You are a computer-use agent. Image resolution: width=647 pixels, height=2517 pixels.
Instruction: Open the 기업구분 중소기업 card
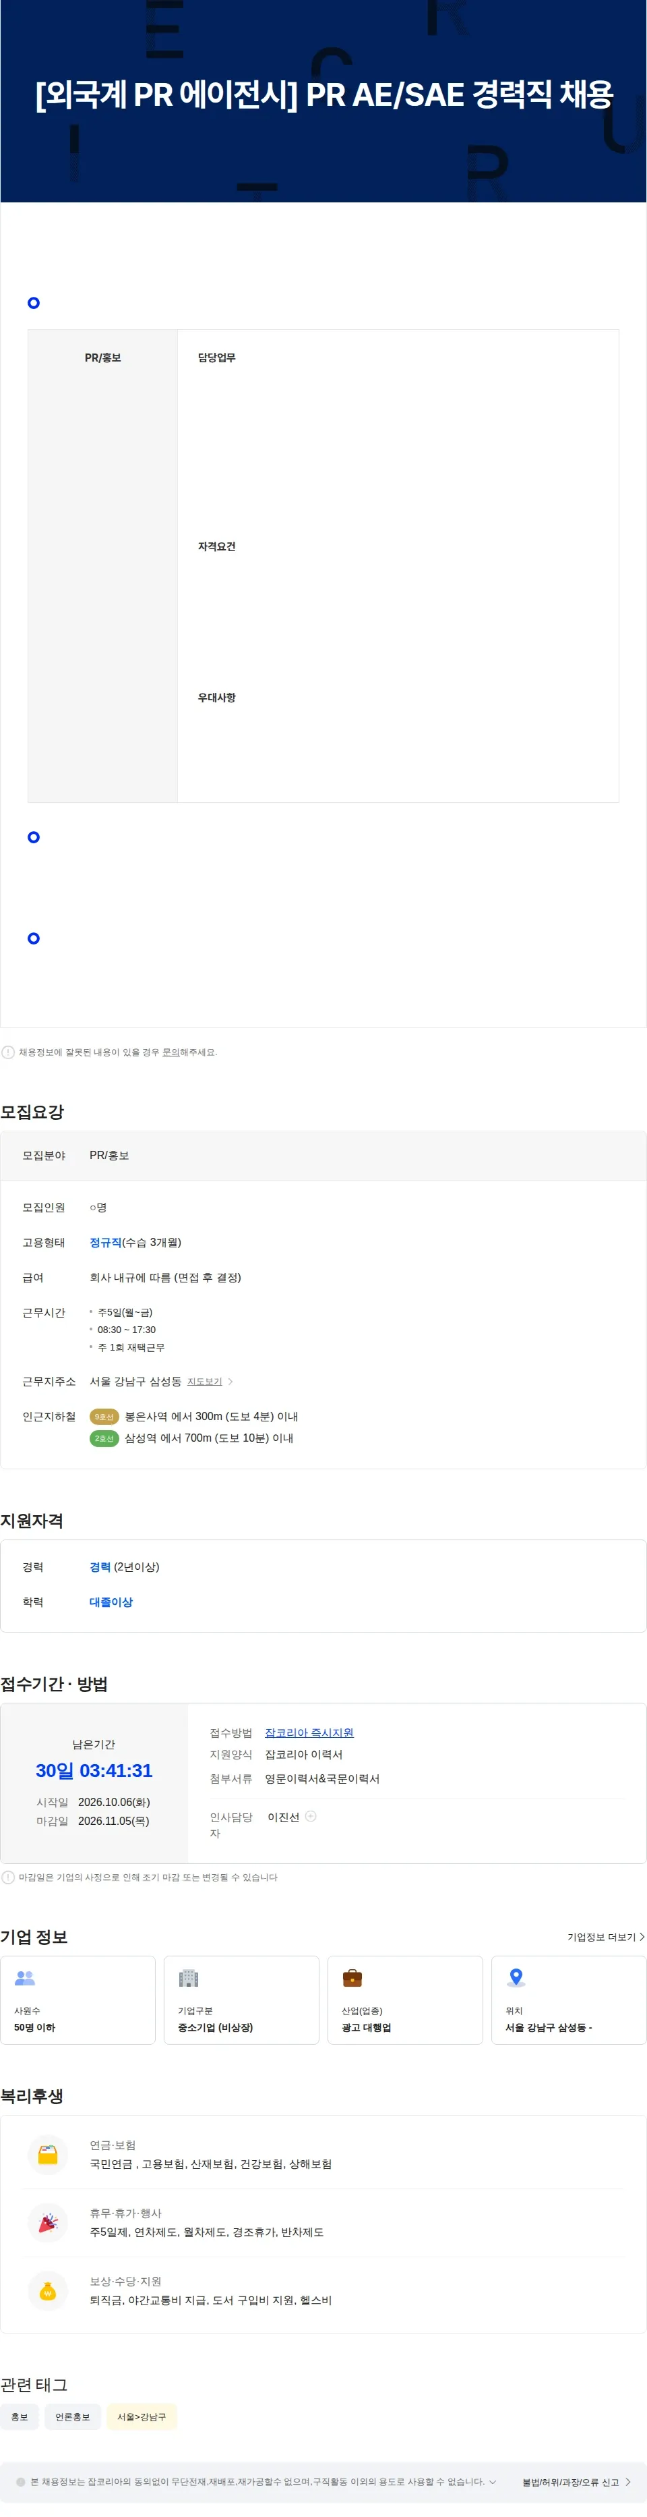coord(242,2000)
